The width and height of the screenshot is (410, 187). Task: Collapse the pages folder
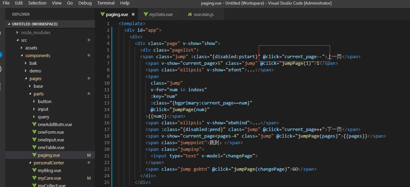[26, 79]
